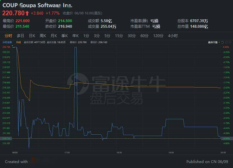Switch to the 多日 multi-day tab

click(21, 36)
